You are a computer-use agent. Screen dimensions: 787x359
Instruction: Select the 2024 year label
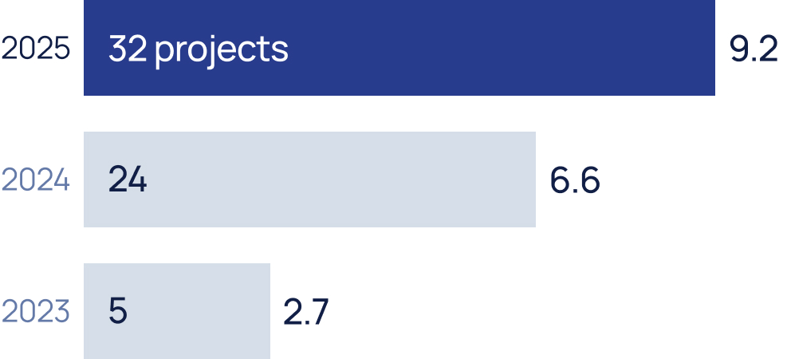(x=35, y=180)
